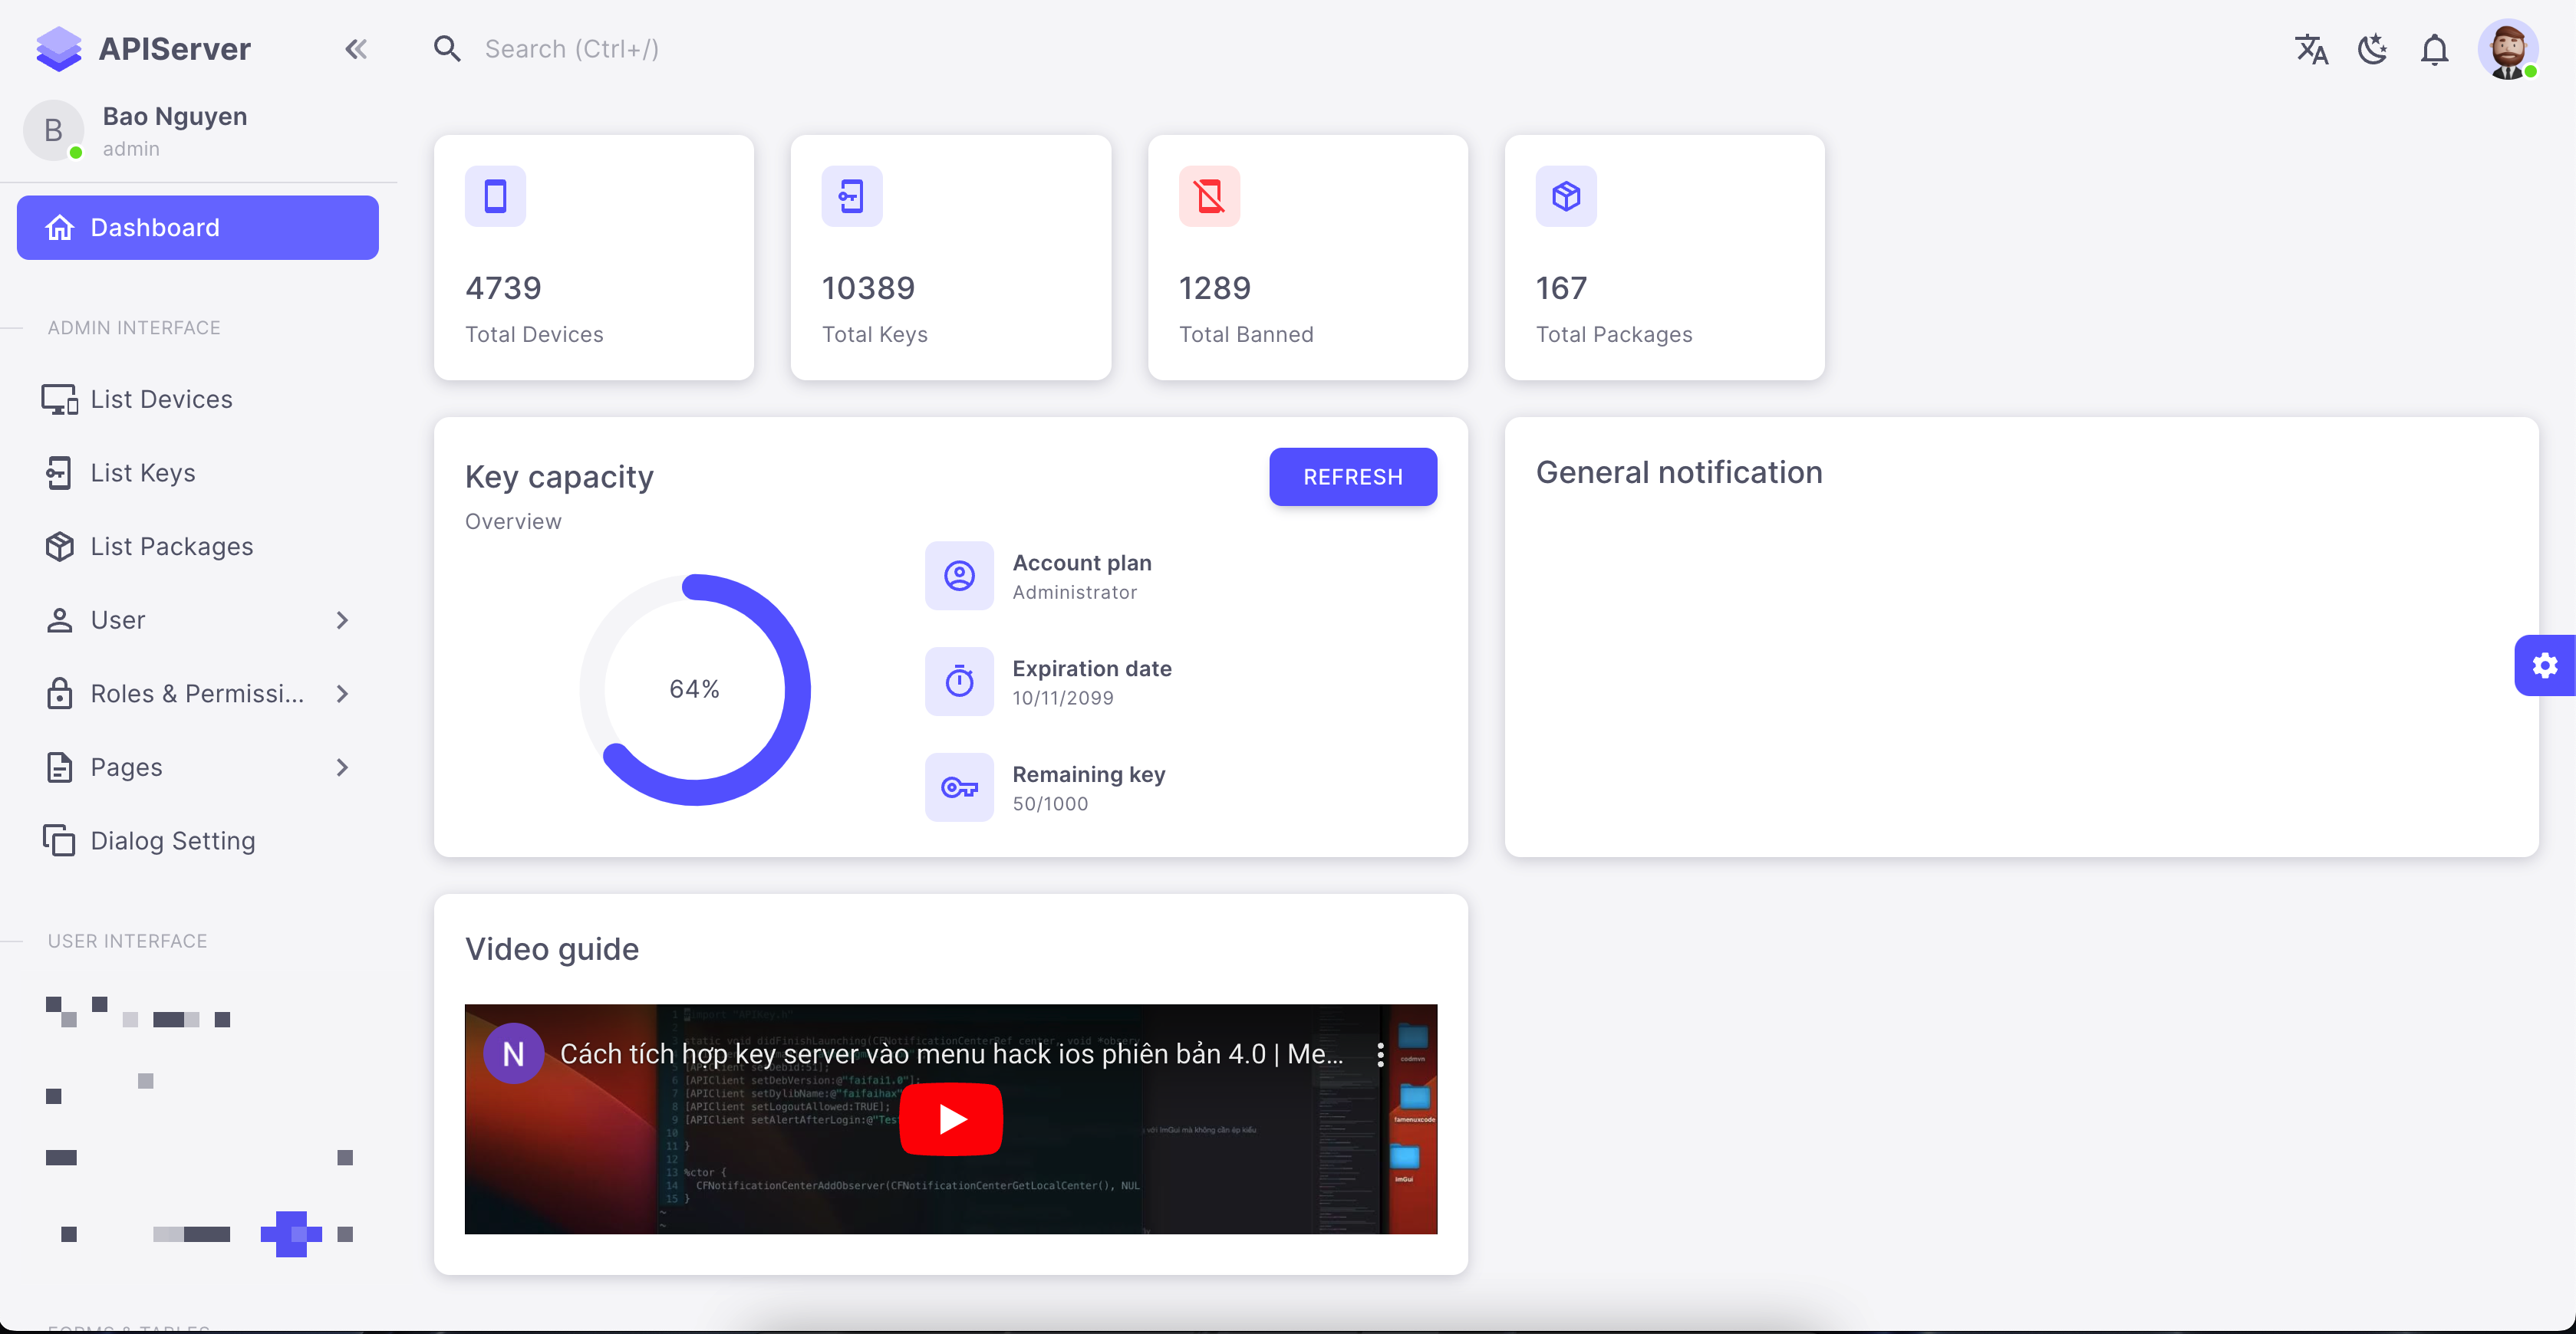Click the Expiration date timer icon
The width and height of the screenshot is (2576, 1334).
[x=959, y=682]
